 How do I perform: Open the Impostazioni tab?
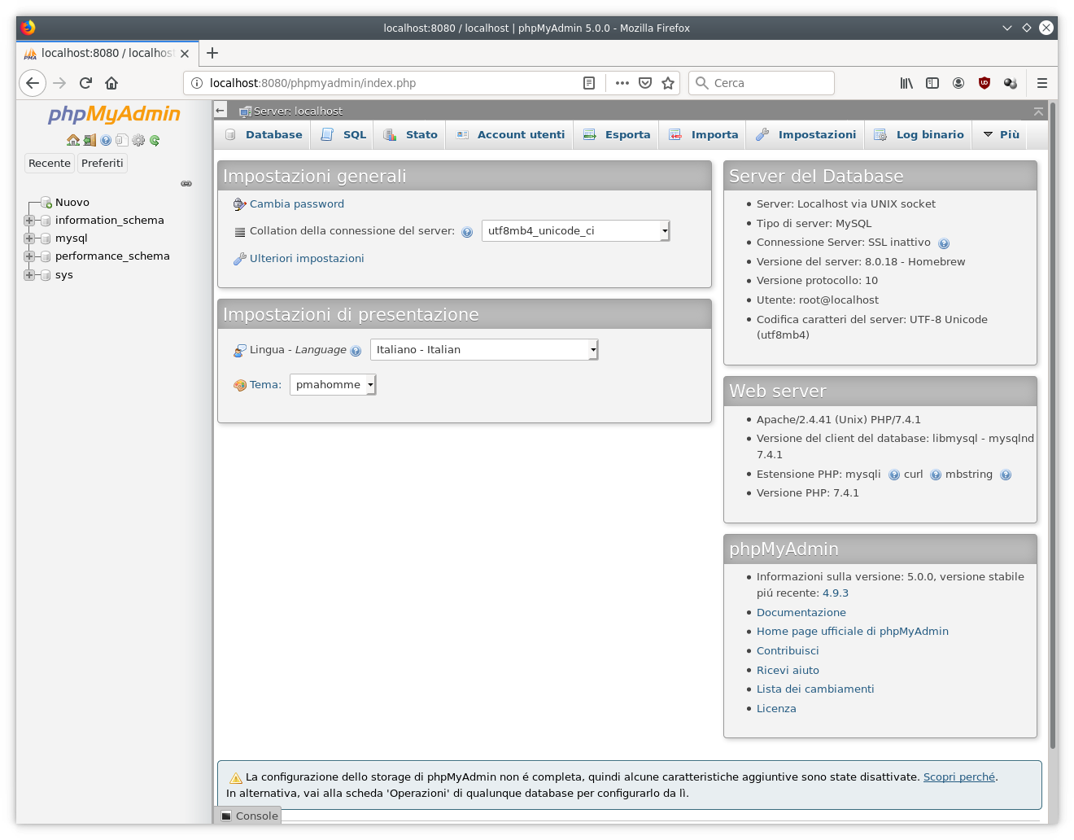805,135
